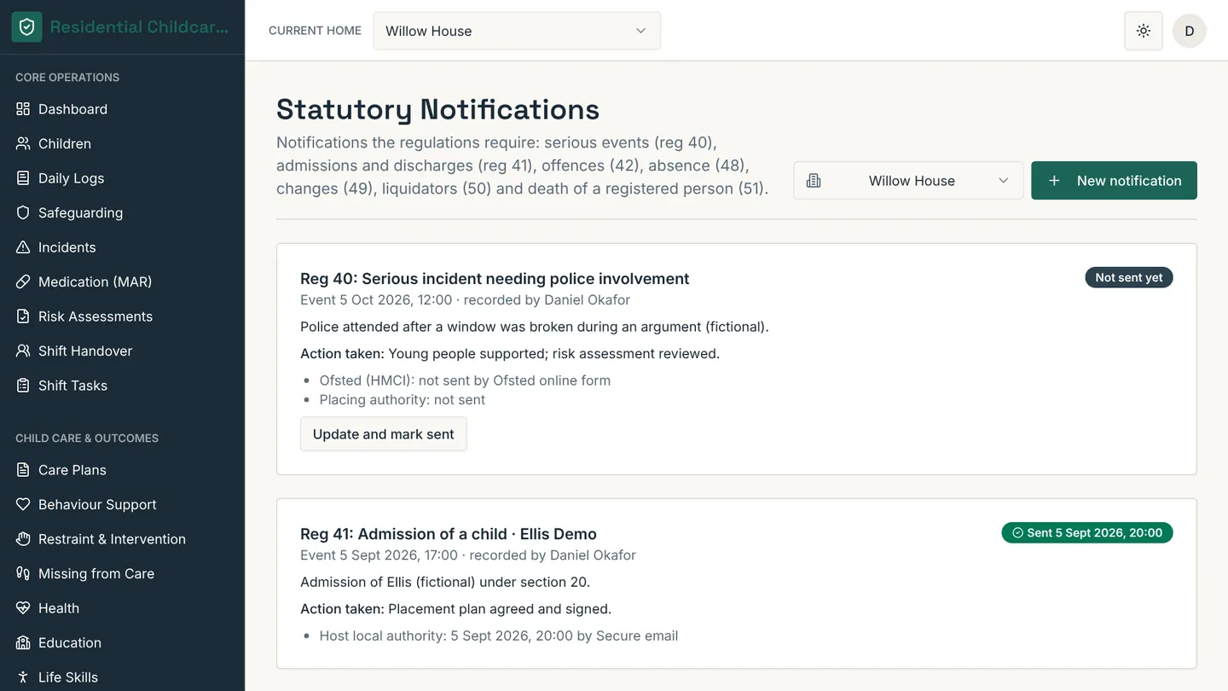Image resolution: width=1228 pixels, height=691 pixels.
Task: Go to the Safeguarding section
Action: (122, 212)
